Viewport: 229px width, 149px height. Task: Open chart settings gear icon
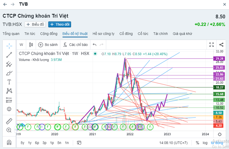[220, 134]
